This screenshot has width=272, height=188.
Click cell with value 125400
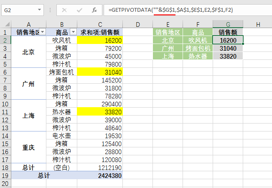100,144
